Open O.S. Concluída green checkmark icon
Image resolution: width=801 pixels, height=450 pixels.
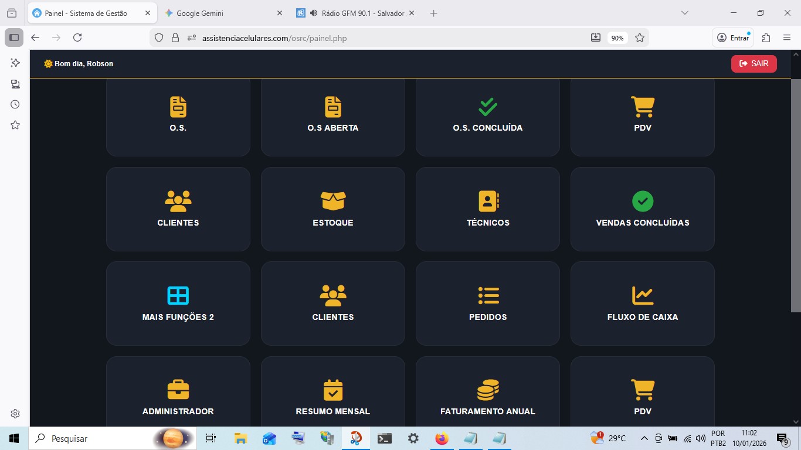point(488,107)
